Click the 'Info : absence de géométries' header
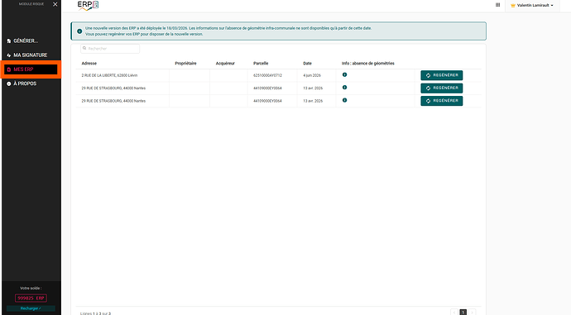Image resolution: width=571 pixels, height=315 pixels. click(367, 64)
